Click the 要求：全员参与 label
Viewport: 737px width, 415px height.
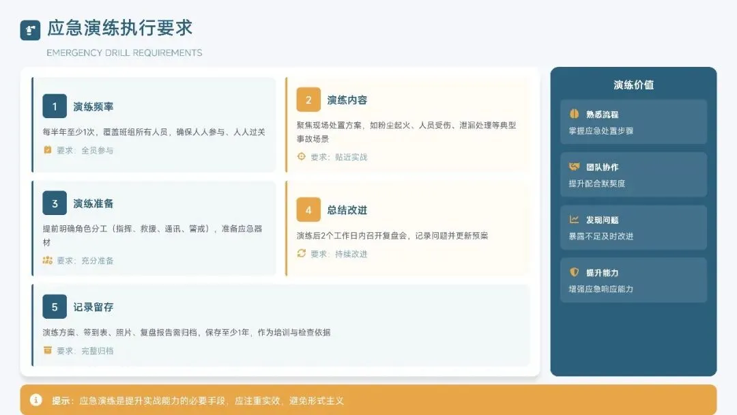click(85, 150)
